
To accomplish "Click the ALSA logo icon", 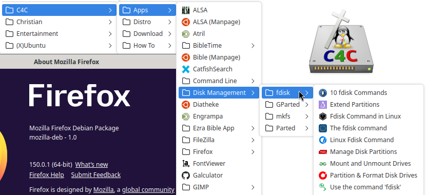I will pos(186,10).
